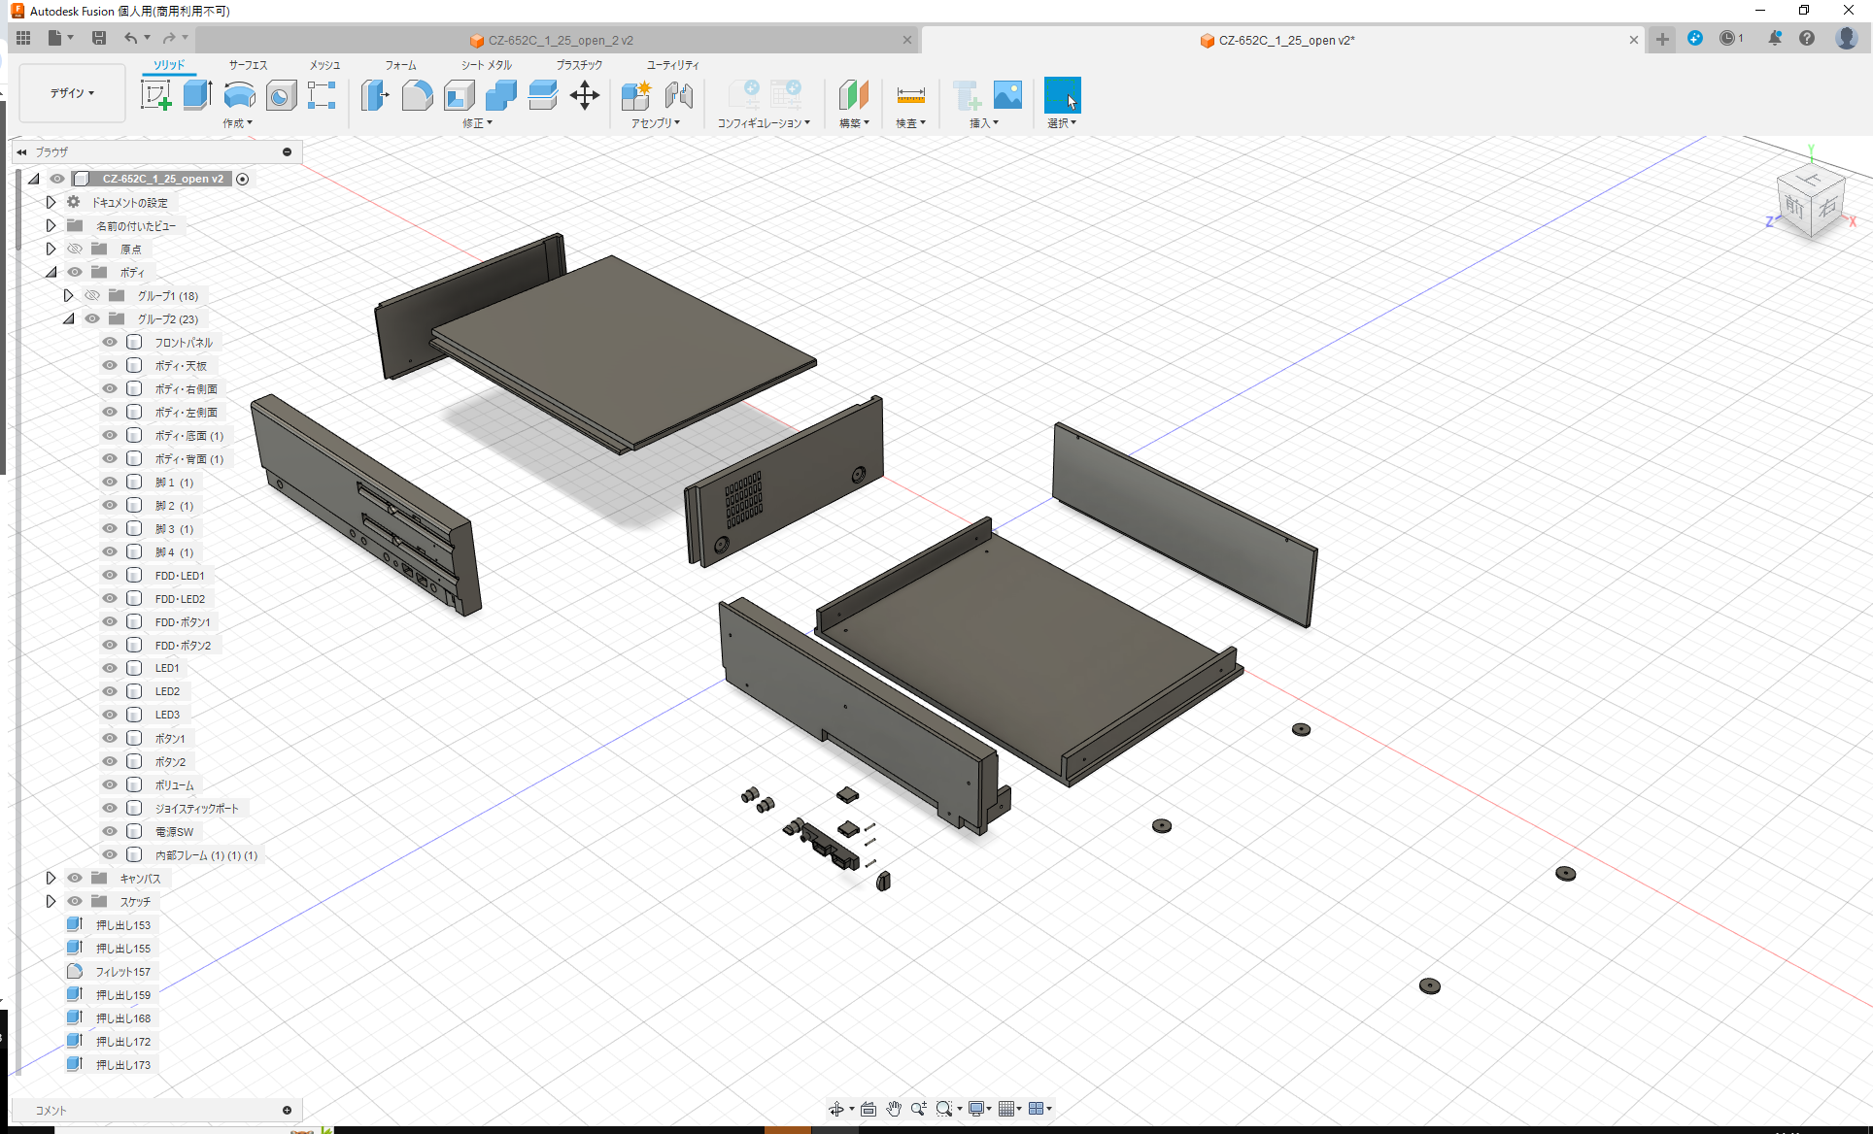This screenshot has width=1873, height=1134.
Task: Select the Create Sketch tool
Action: (155, 94)
